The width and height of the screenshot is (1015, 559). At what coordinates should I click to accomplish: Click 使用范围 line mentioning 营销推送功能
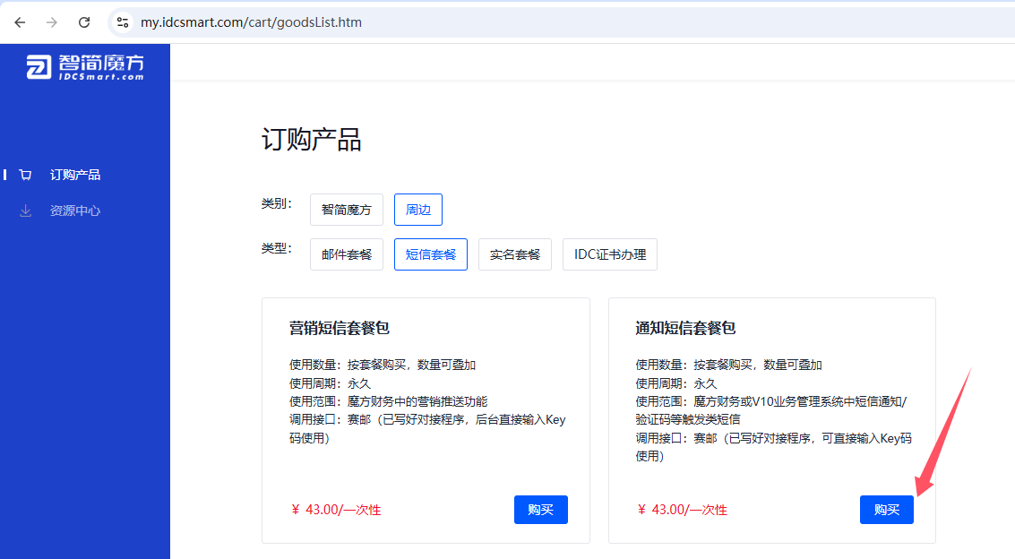[x=389, y=401]
